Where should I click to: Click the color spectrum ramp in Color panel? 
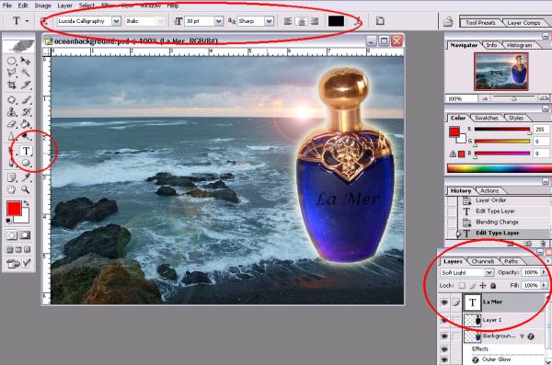(x=499, y=168)
